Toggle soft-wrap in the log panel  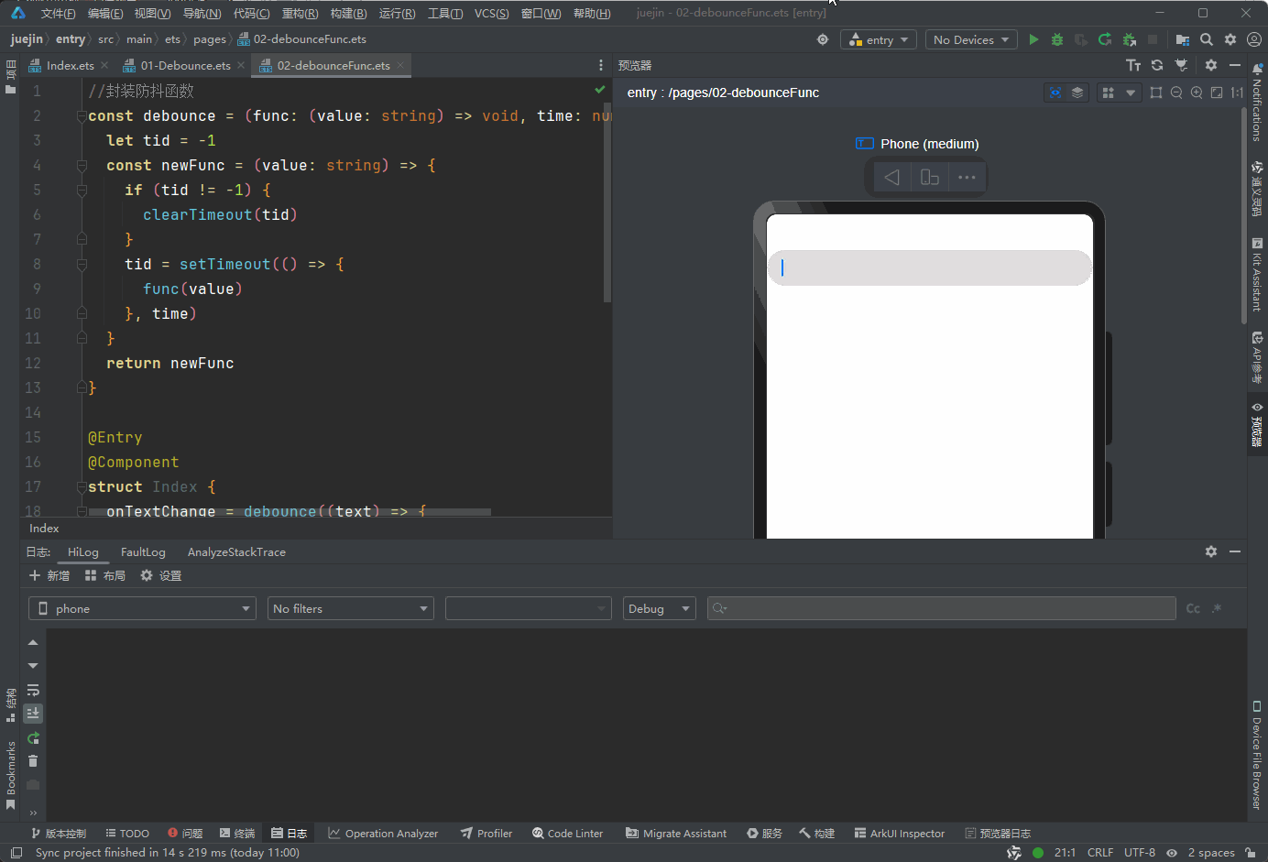click(33, 690)
